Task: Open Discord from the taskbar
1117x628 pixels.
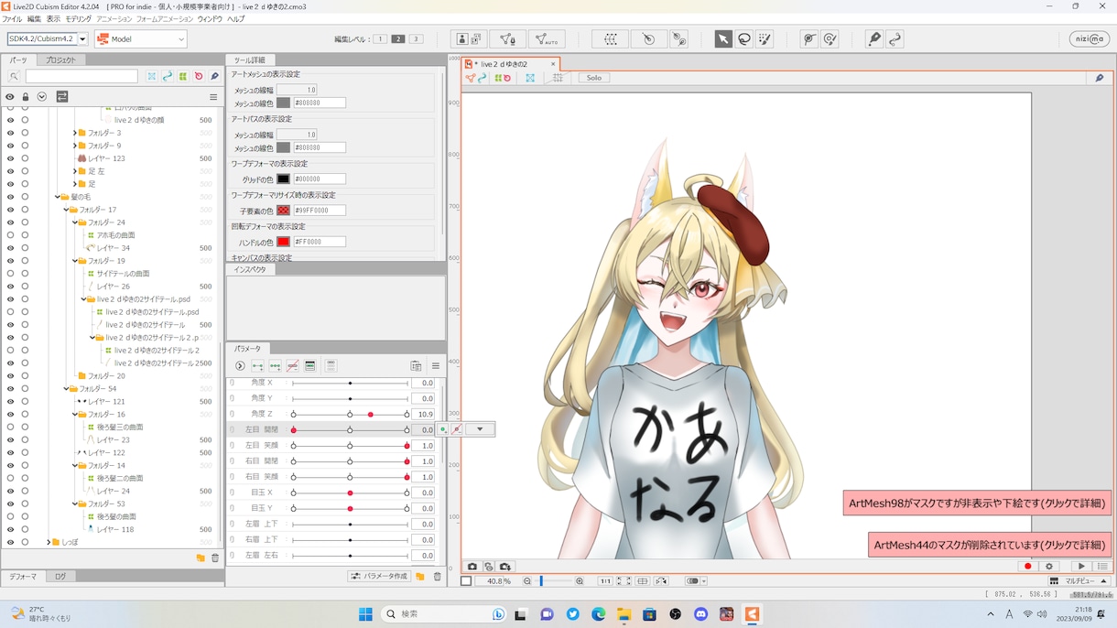Action: coord(701,614)
